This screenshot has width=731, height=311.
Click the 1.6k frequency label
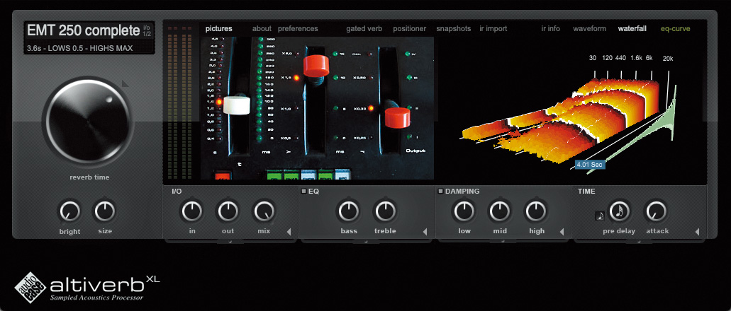point(636,58)
